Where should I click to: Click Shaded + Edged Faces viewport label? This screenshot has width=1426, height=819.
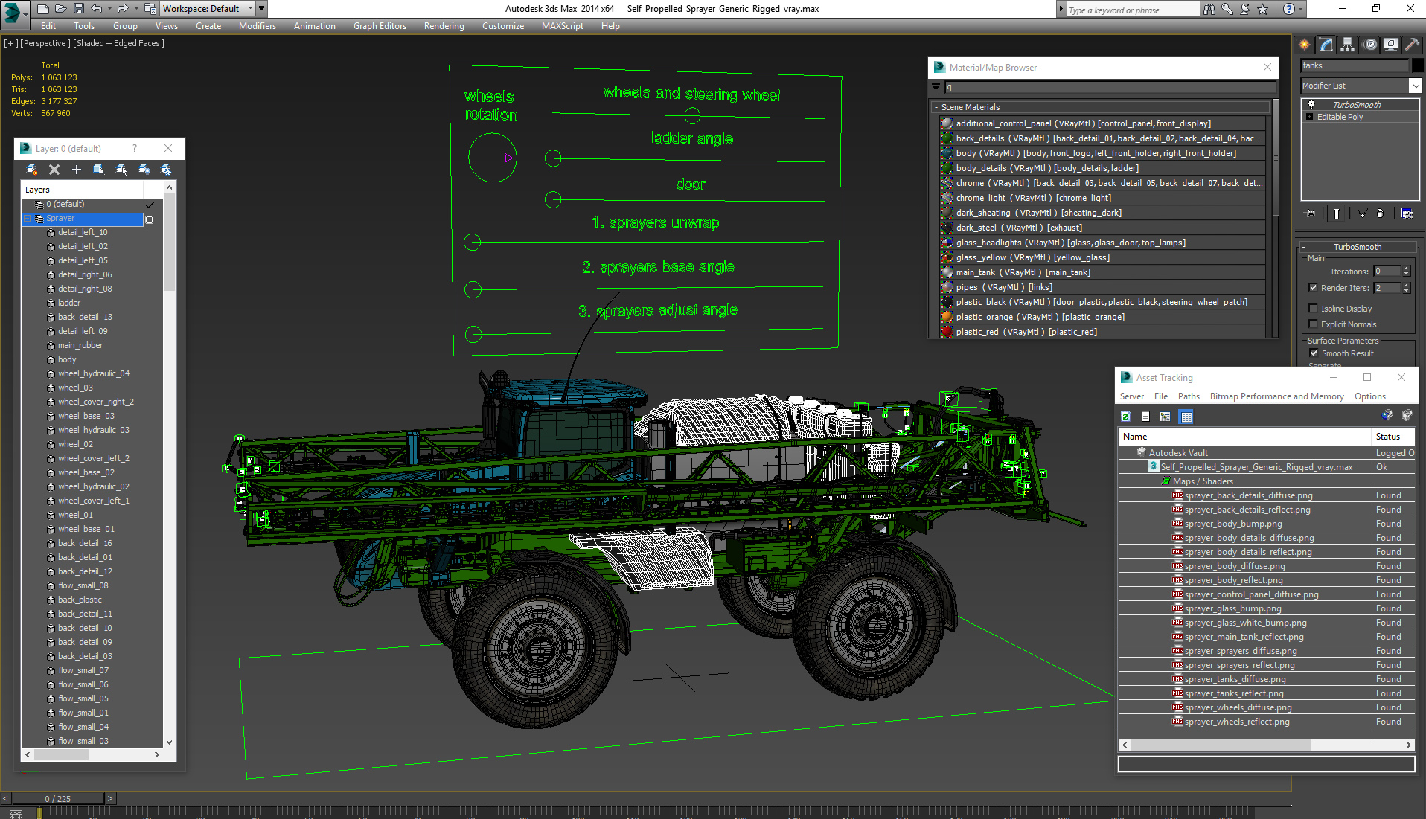118,43
